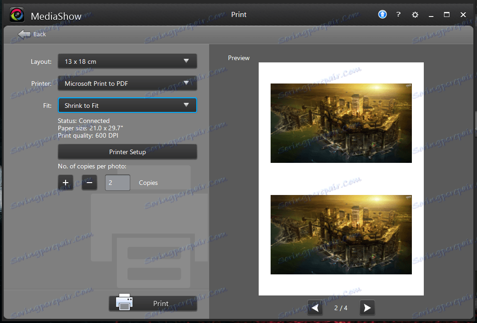The width and height of the screenshot is (477, 323).
Task: Open the Layout dropdown showing 13 x 18 cm
Action: [128, 61]
